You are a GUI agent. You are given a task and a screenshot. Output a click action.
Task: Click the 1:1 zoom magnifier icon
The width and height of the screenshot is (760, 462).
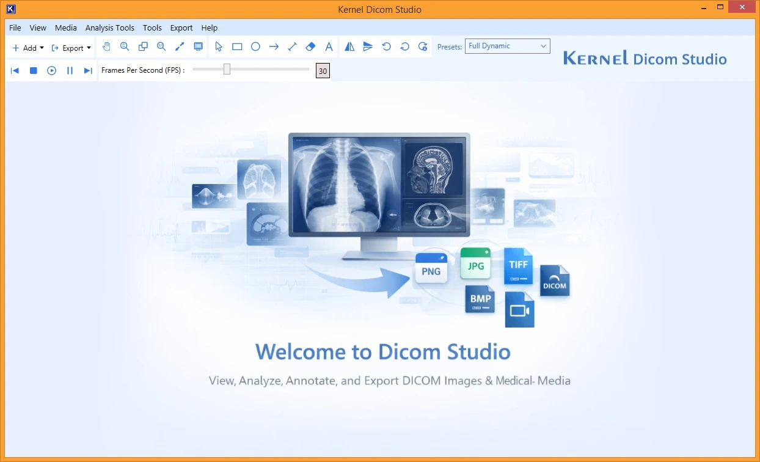click(x=161, y=46)
